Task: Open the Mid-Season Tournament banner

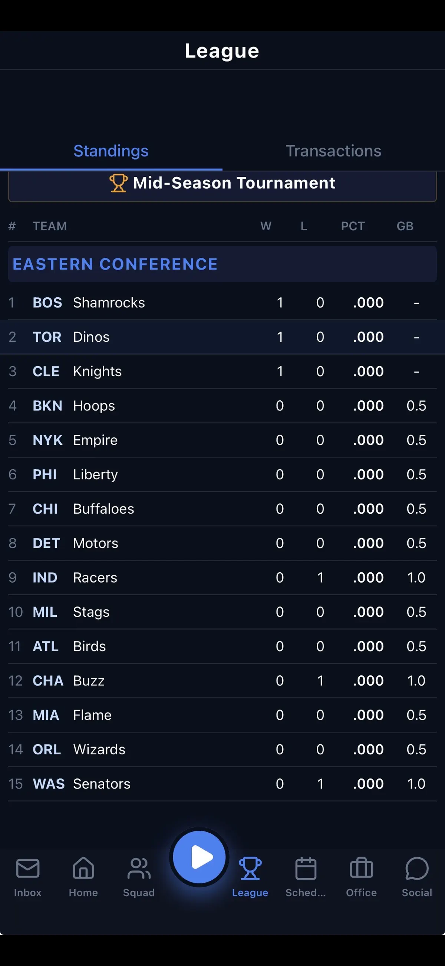Action: point(222,186)
